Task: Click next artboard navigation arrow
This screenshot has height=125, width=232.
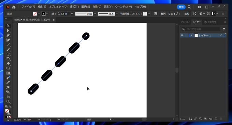Action: coord(63,120)
